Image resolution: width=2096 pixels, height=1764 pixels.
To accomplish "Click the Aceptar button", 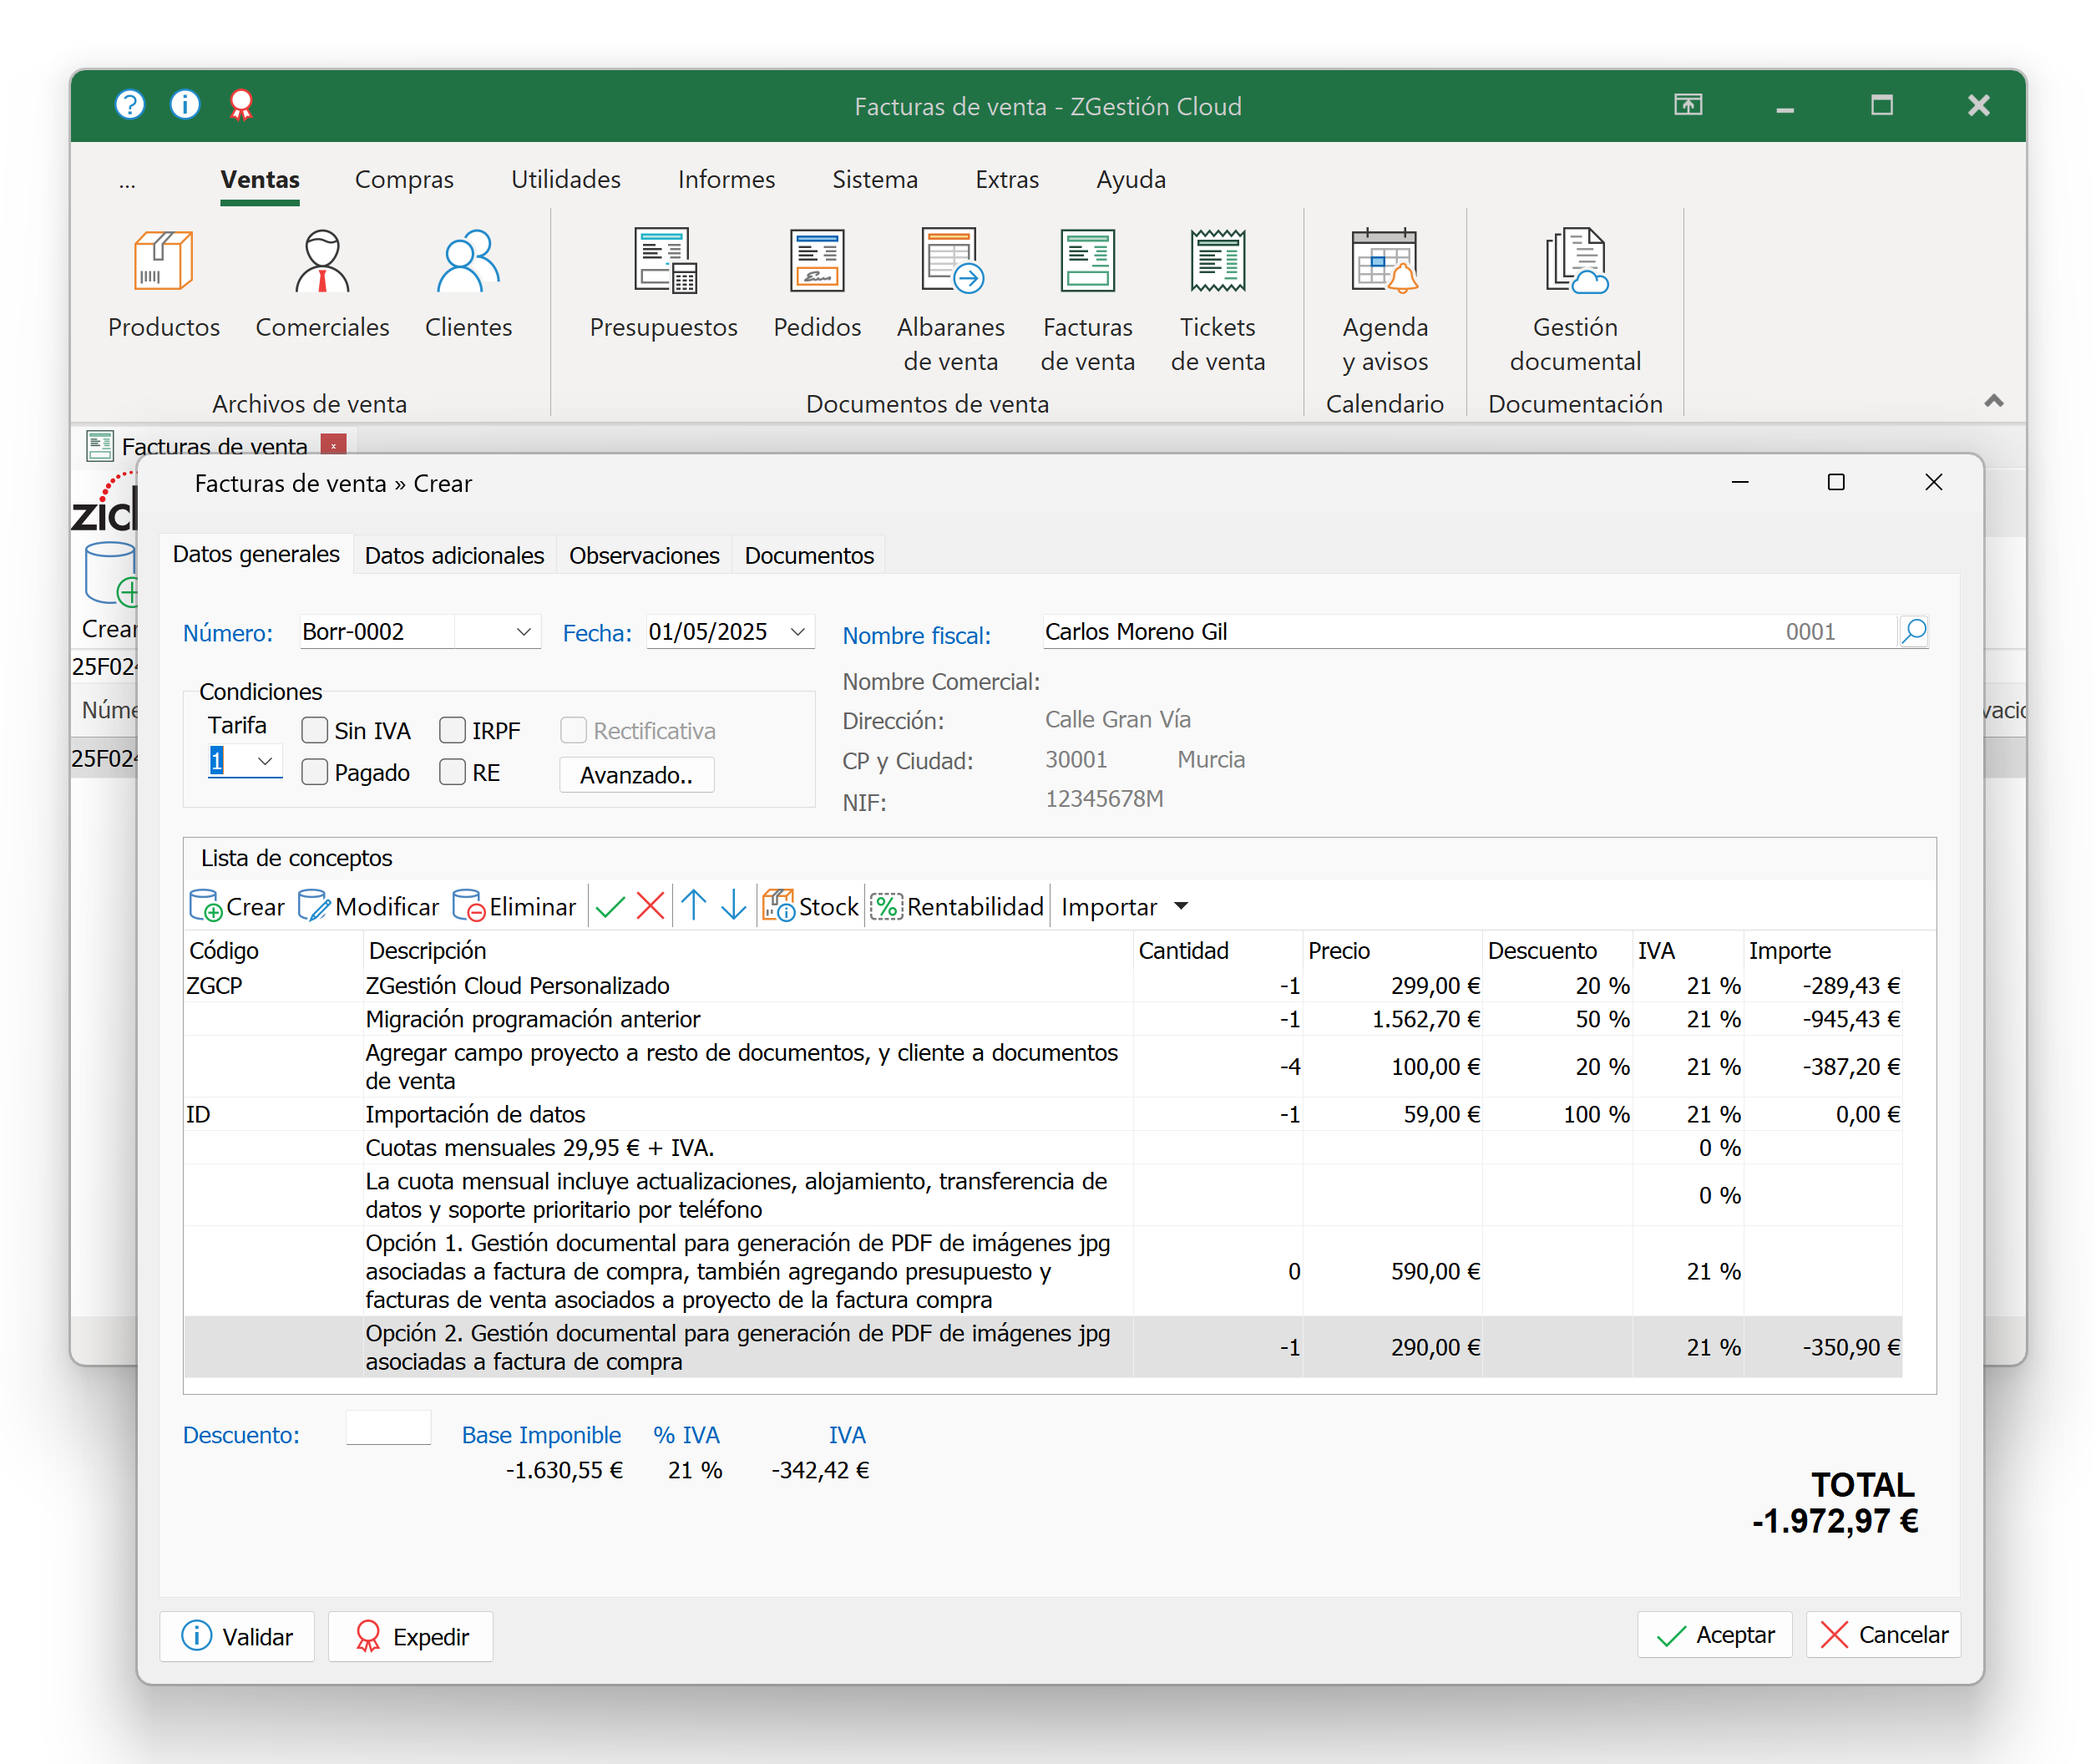I will [x=1714, y=1634].
